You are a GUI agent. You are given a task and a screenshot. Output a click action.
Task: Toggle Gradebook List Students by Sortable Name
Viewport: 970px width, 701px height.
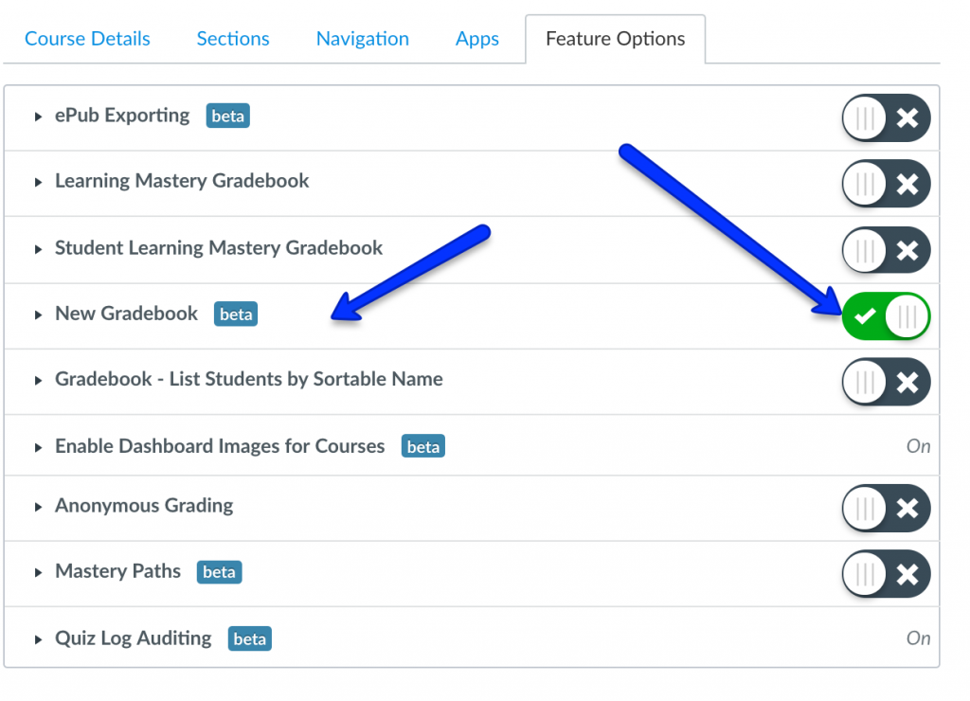click(886, 382)
